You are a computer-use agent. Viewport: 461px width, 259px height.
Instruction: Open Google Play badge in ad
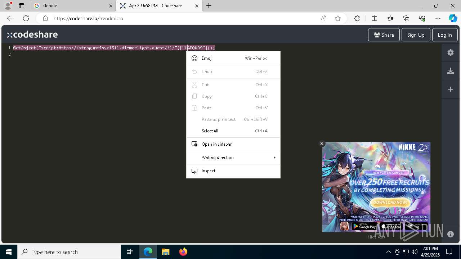click(364, 226)
